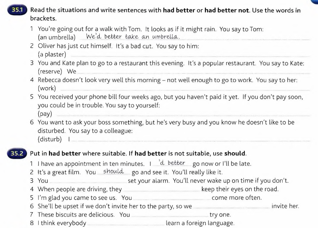
Task: Click the 35.2 exercise number badge
Action: click(17, 153)
